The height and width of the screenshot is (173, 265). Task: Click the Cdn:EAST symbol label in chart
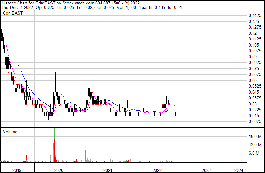pos(13,13)
